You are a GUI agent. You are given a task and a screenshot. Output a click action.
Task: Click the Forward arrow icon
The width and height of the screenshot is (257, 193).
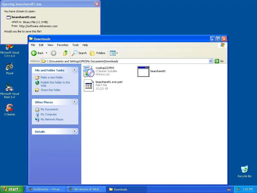53,53
